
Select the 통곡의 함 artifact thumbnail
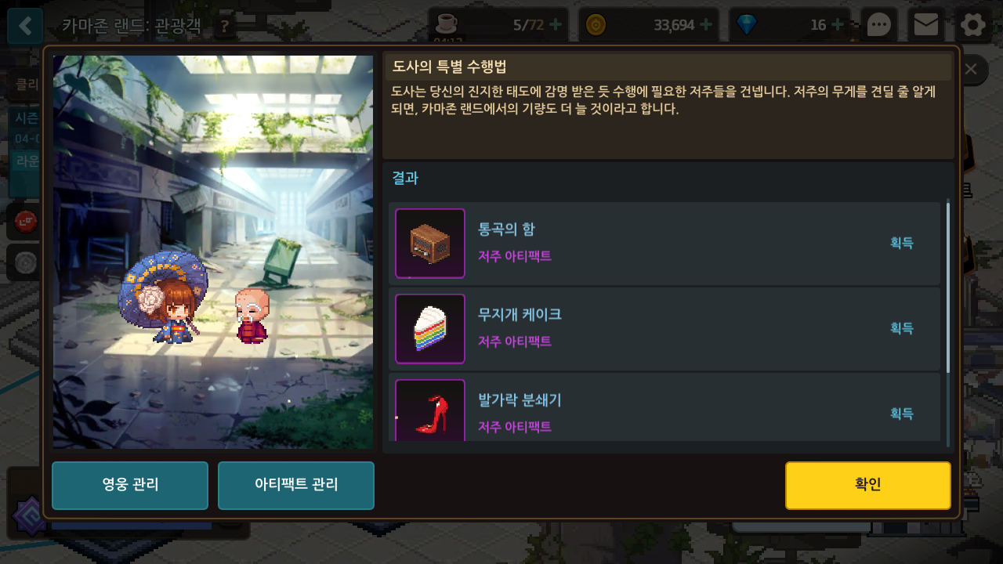pos(430,244)
